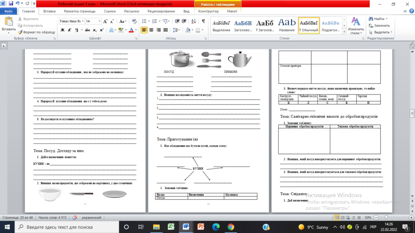
Task: Click the Format Painter icon
Action: pos(20,32)
